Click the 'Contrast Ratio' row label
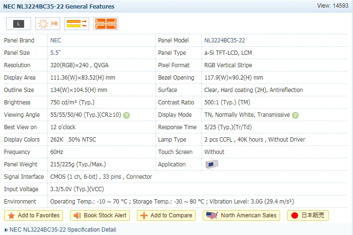The image size is (353, 235). [176, 102]
